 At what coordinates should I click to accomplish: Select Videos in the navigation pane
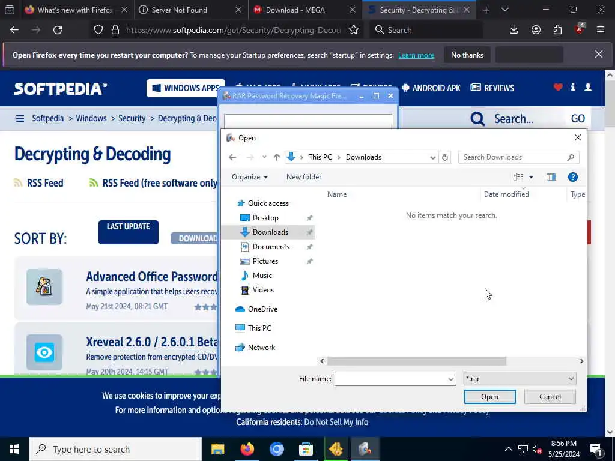263,290
